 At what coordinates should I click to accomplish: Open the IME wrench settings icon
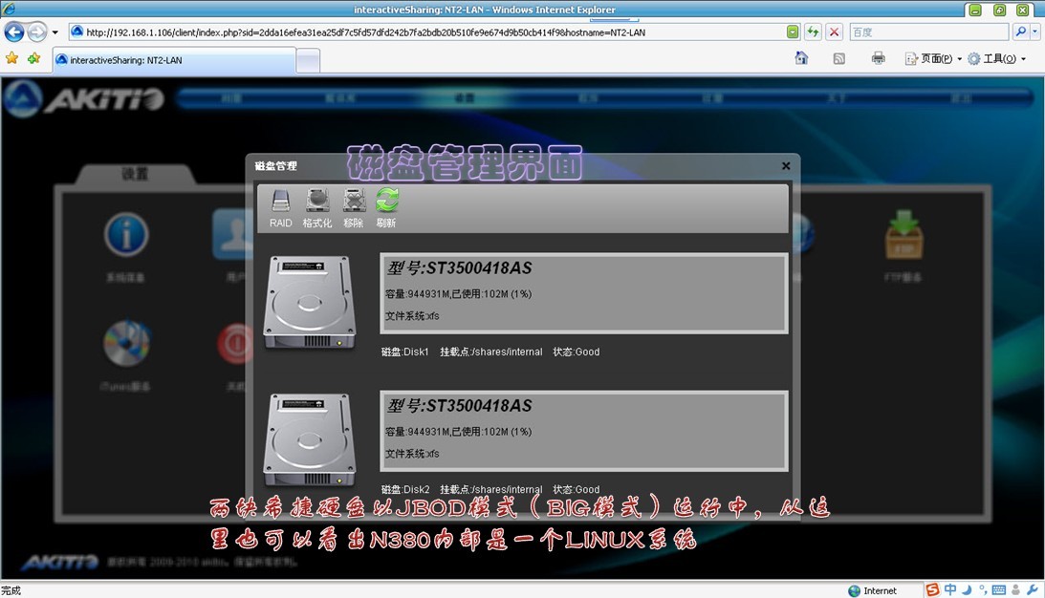[1033, 590]
